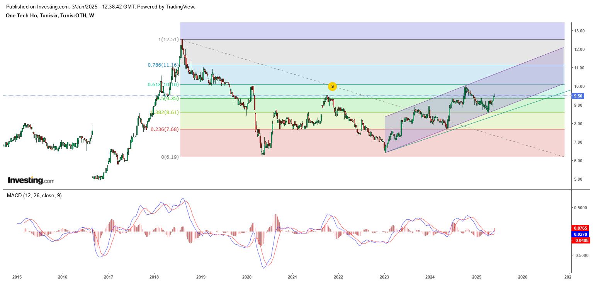This screenshot has width=593, height=282.
Task: Click the 12.00 price axis label
Action: 580,49
